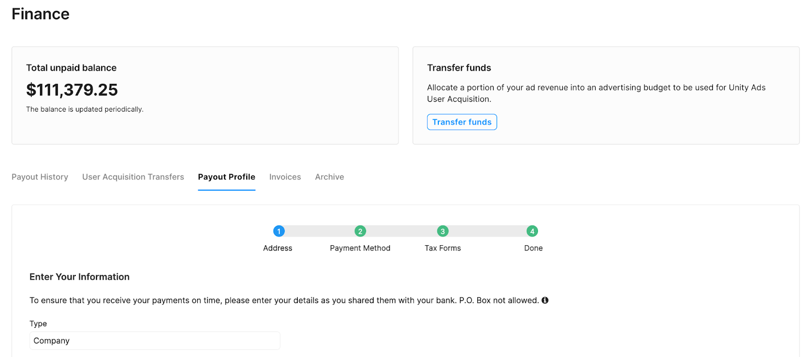Open the Archive tab
Image resolution: width=809 pixels, height=357 pixels.
330,177
